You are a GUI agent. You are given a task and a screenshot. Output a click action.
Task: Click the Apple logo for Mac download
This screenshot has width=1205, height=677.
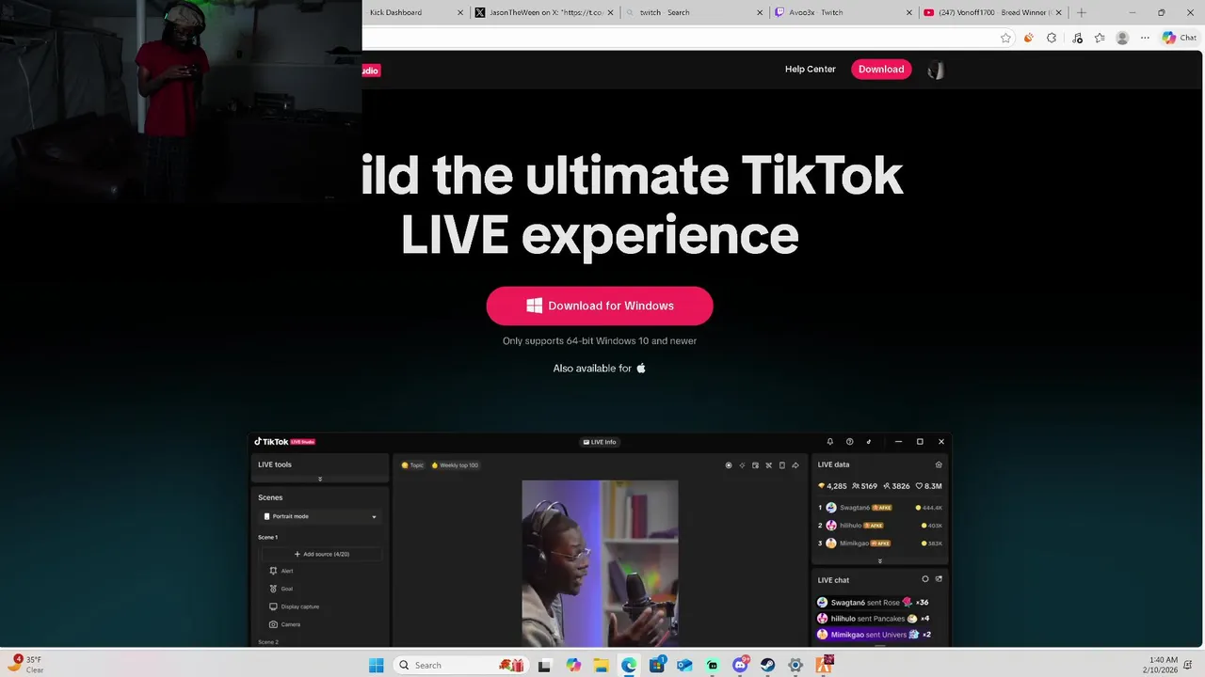[x=641, y=368]
